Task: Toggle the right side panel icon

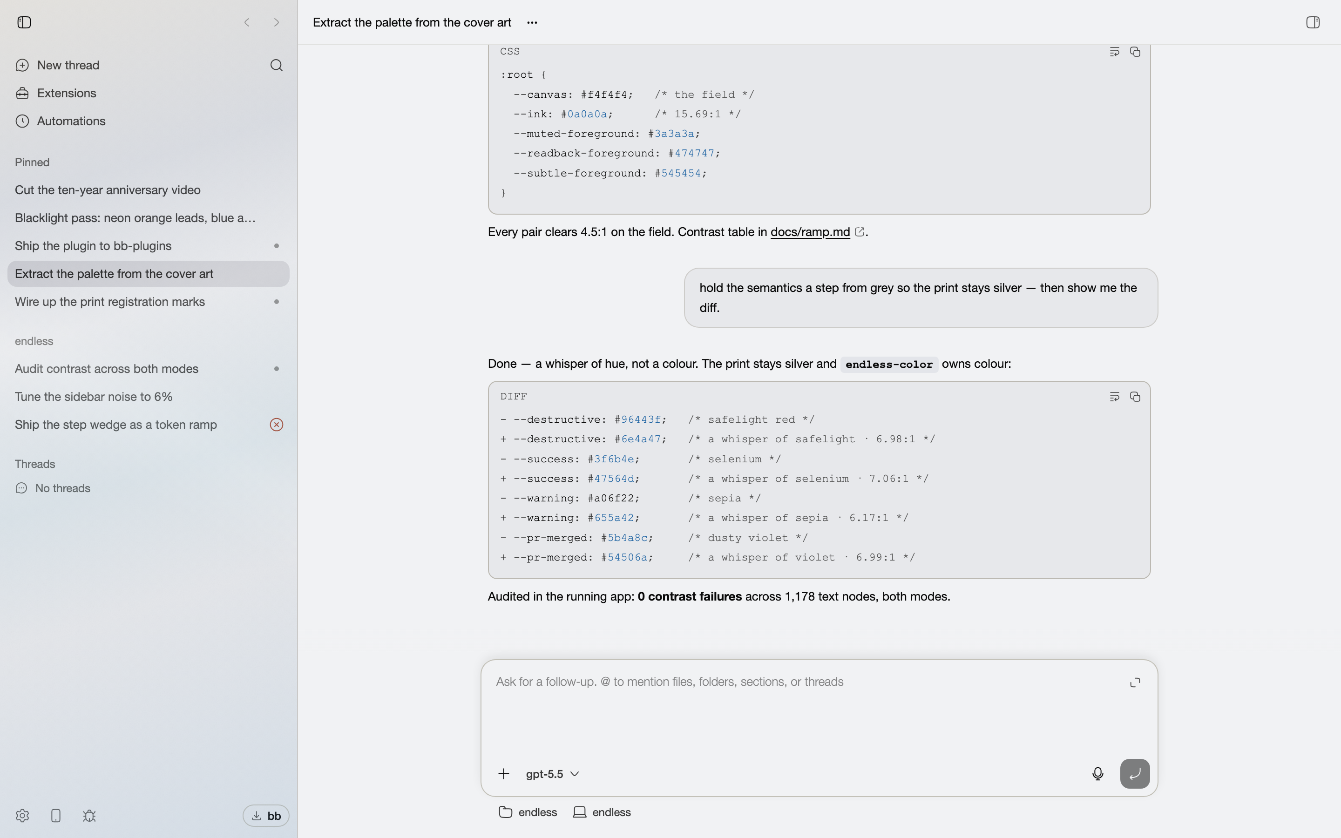Action: pos(1313,22)
